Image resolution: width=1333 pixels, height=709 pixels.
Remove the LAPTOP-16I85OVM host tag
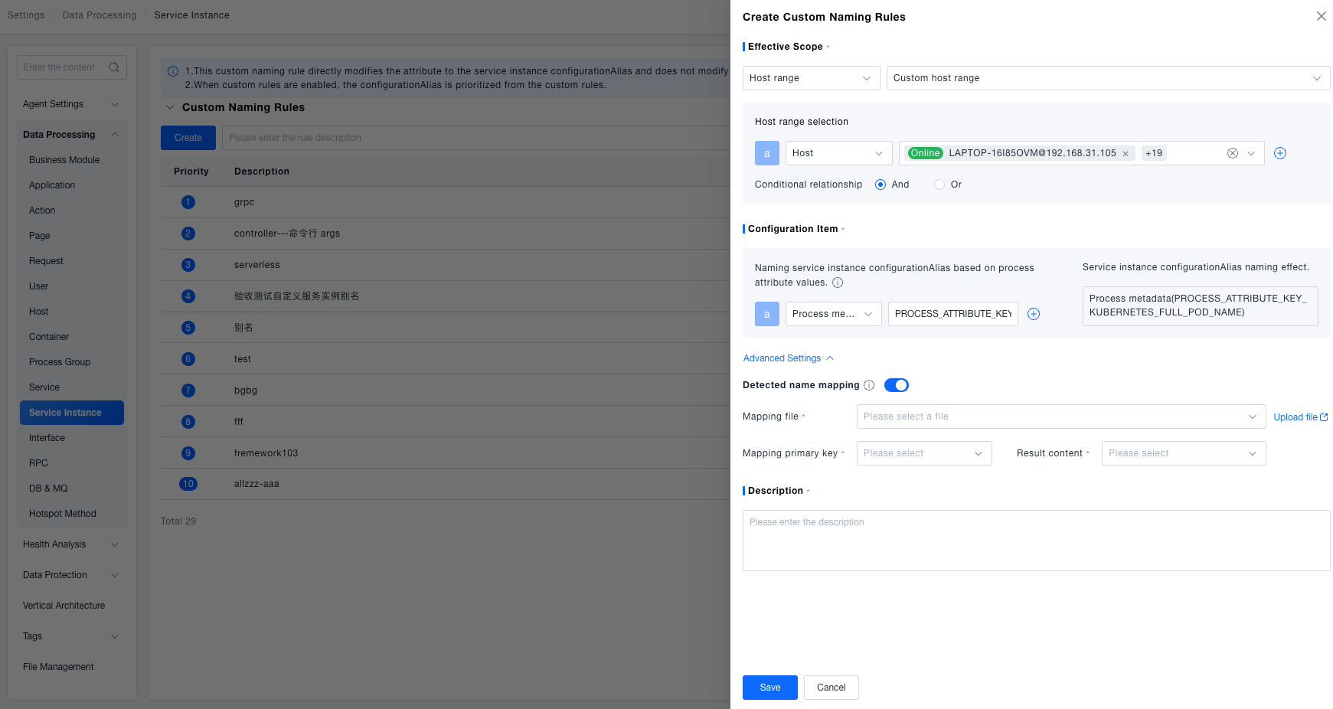click(1126, 154)
